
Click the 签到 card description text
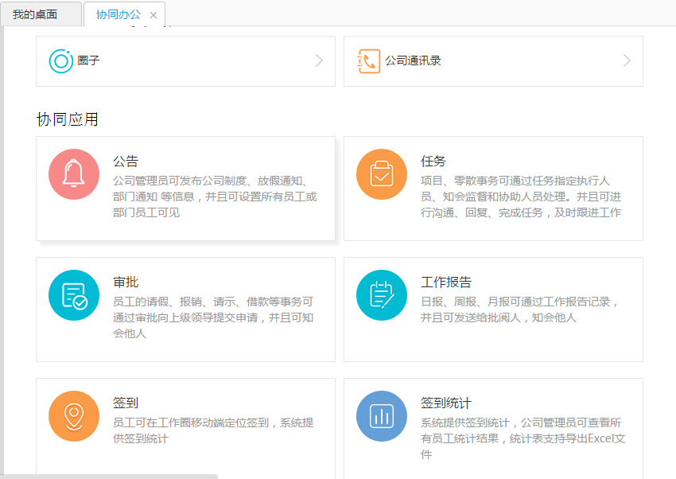coord(213,430)
